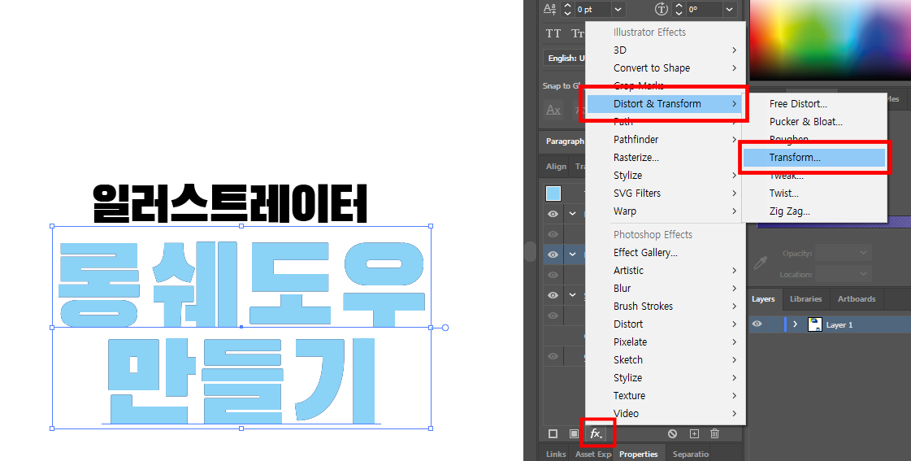Choose Rasterize... from effects menu

[x=666, y=158]
